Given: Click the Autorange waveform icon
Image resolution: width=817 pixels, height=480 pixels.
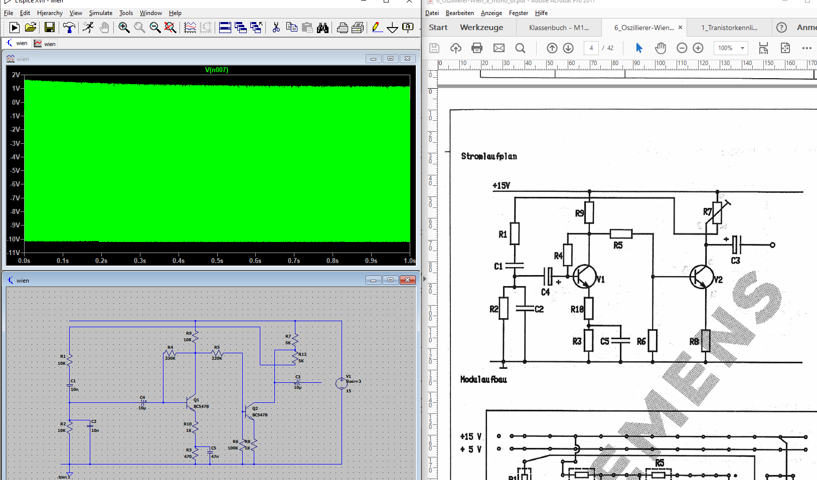Looking at the screenshot, I should 190,28.
